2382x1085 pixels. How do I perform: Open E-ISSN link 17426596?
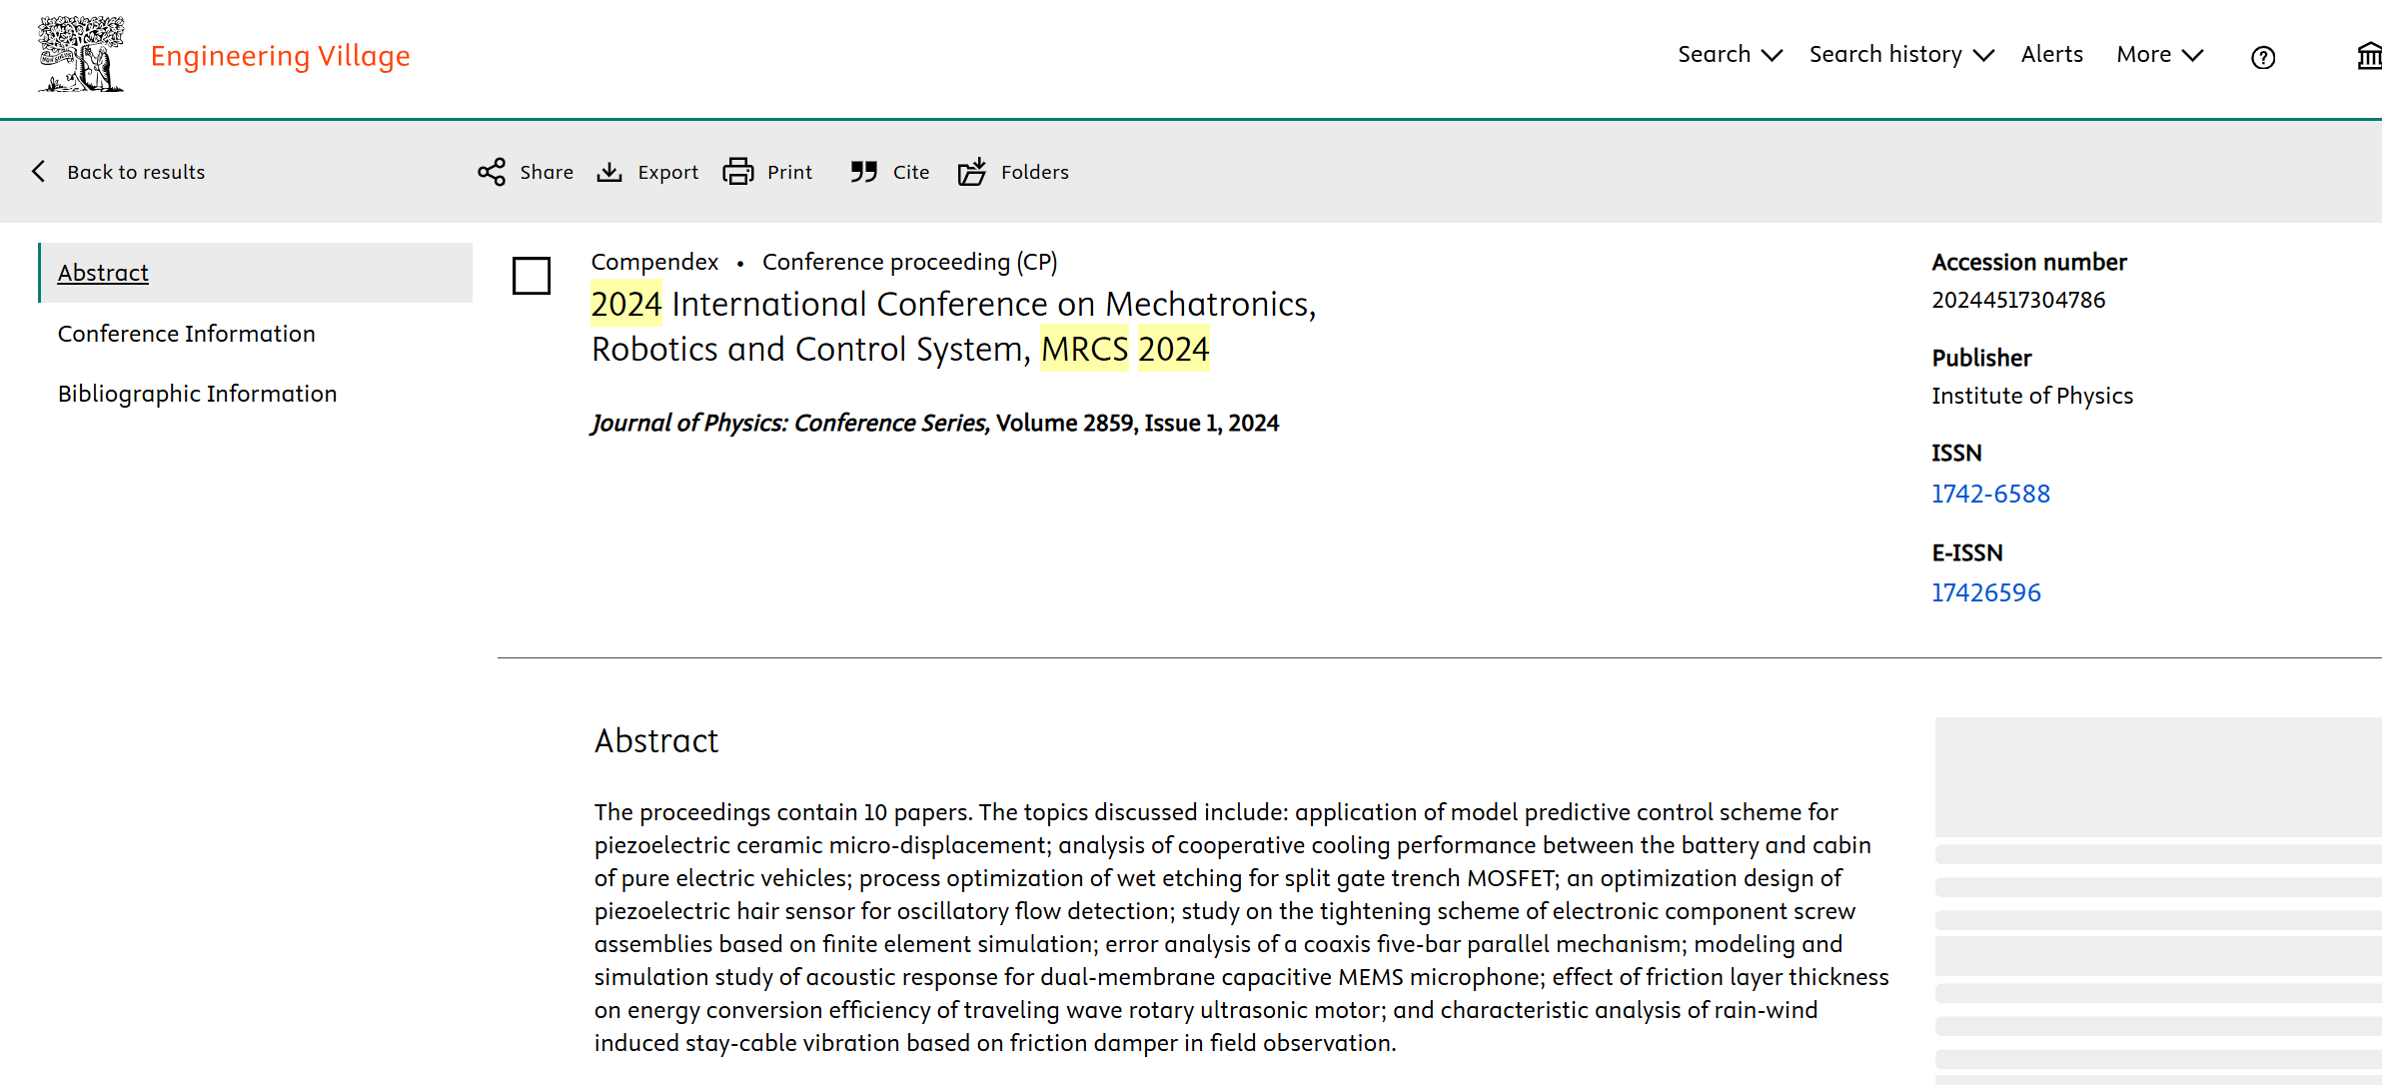[x=1986, y=592]
